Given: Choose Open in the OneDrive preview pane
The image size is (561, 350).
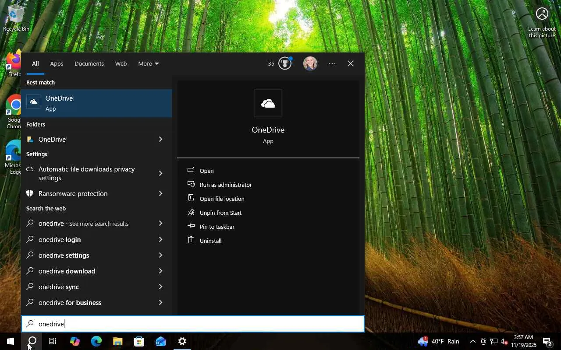Looking at the screenshot, I should point(268,171).
